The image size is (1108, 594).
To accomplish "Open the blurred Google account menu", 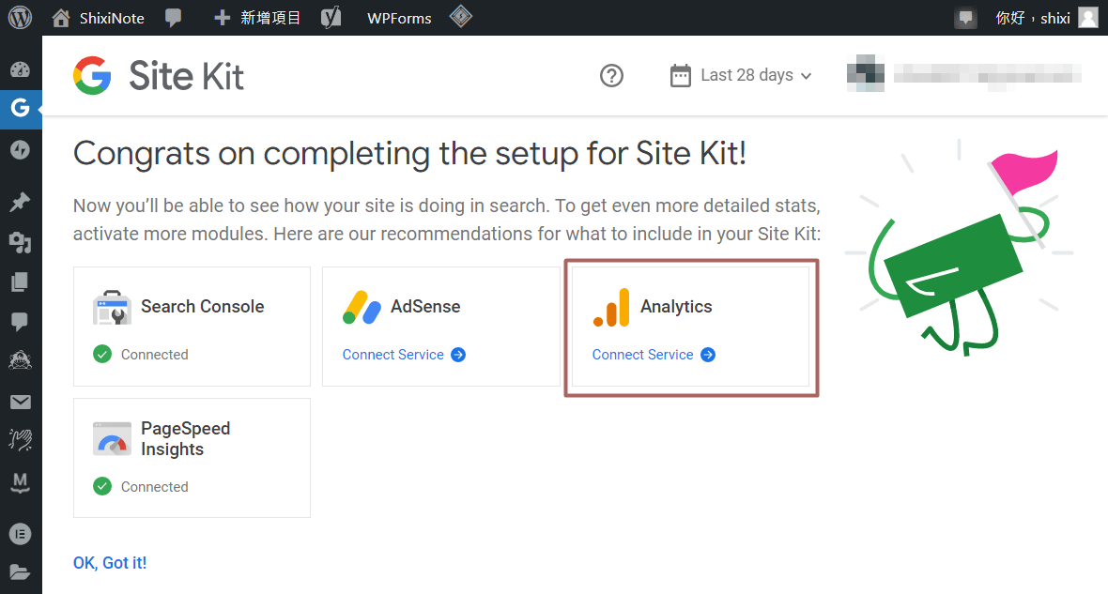I will tap(964, 73).
